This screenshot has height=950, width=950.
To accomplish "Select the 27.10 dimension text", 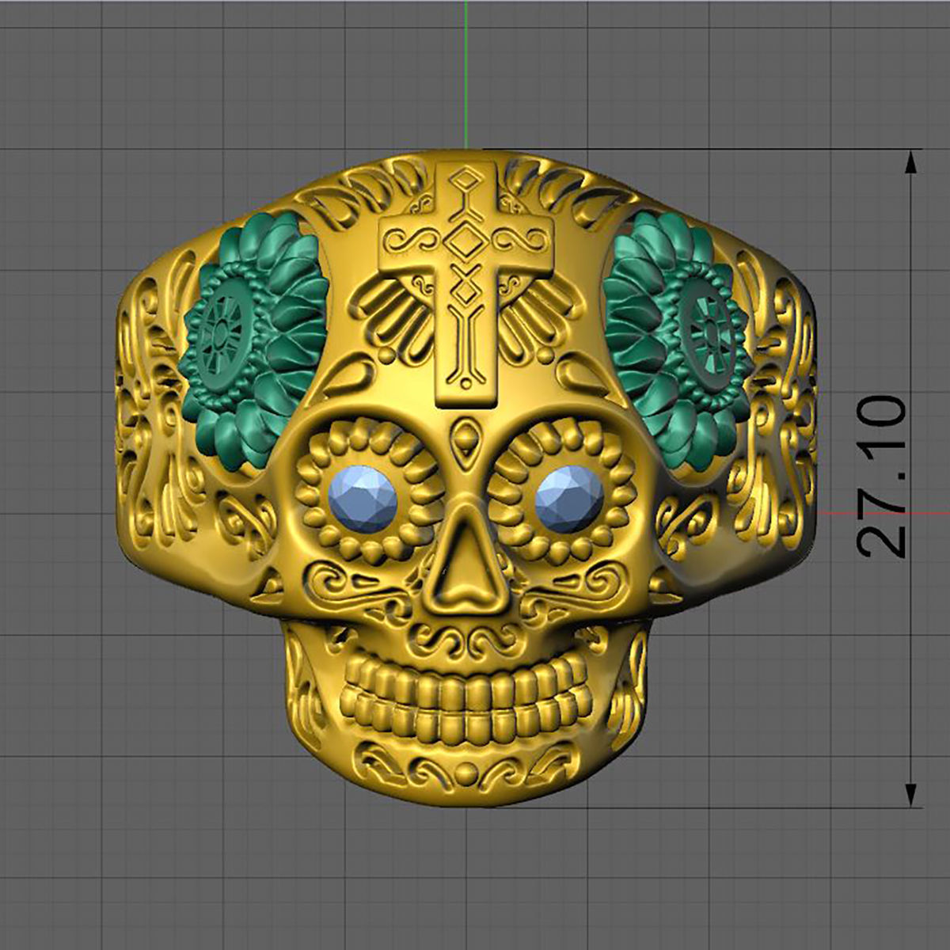I will [x=881, y=477].
